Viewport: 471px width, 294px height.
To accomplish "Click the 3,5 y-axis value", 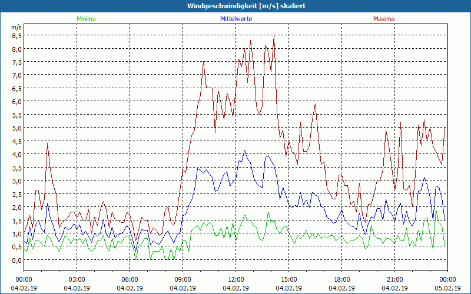I will [x=17, y=168].
